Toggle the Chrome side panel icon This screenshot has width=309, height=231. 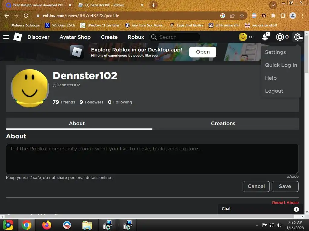[283, 16]
